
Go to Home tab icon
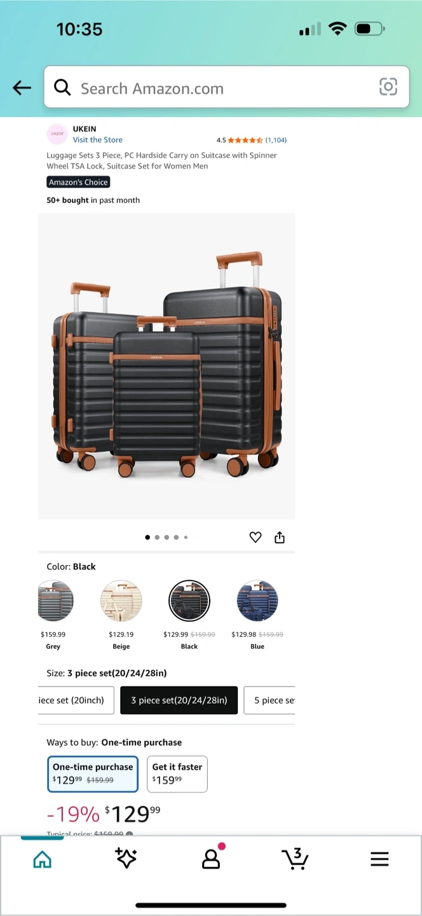42,859
